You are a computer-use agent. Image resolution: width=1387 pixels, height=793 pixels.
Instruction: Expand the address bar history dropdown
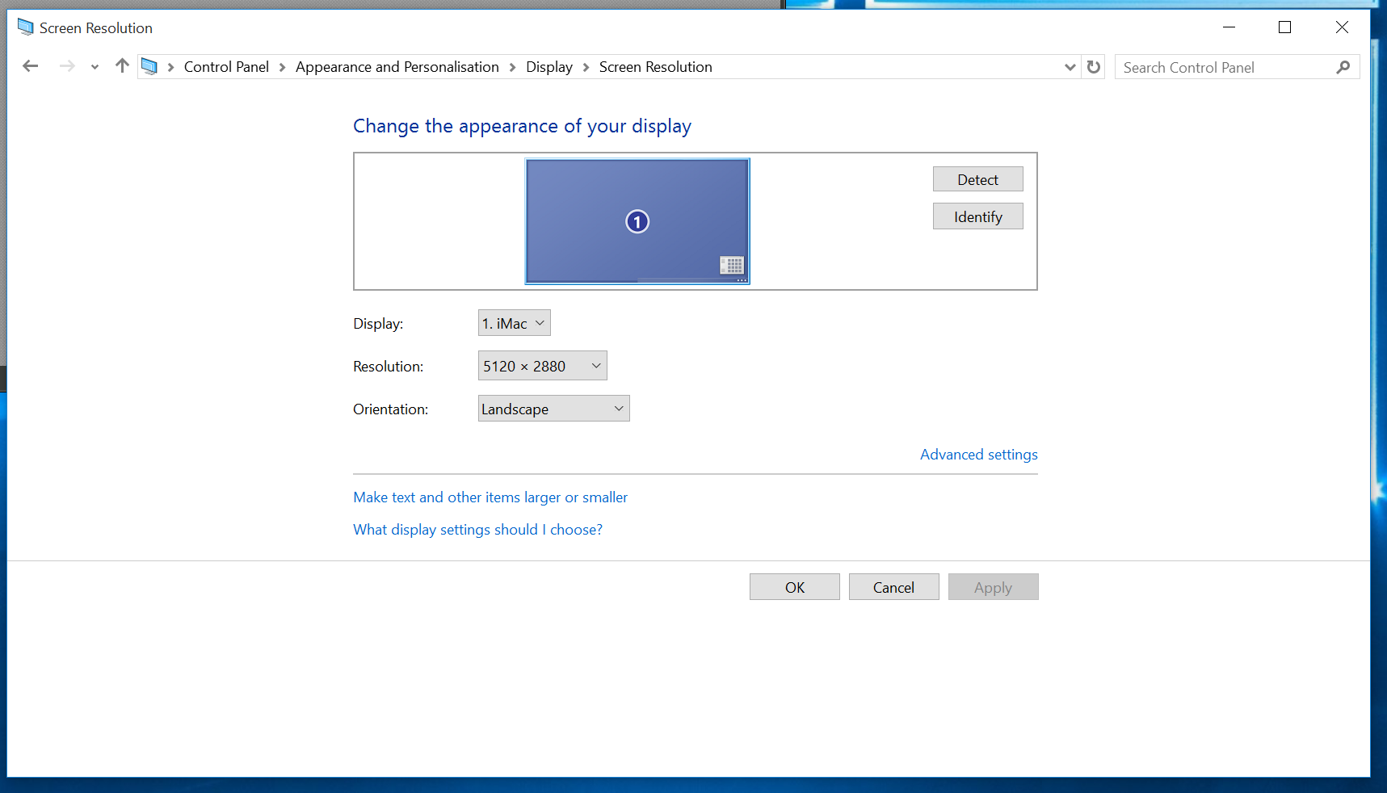point(1070,67)
